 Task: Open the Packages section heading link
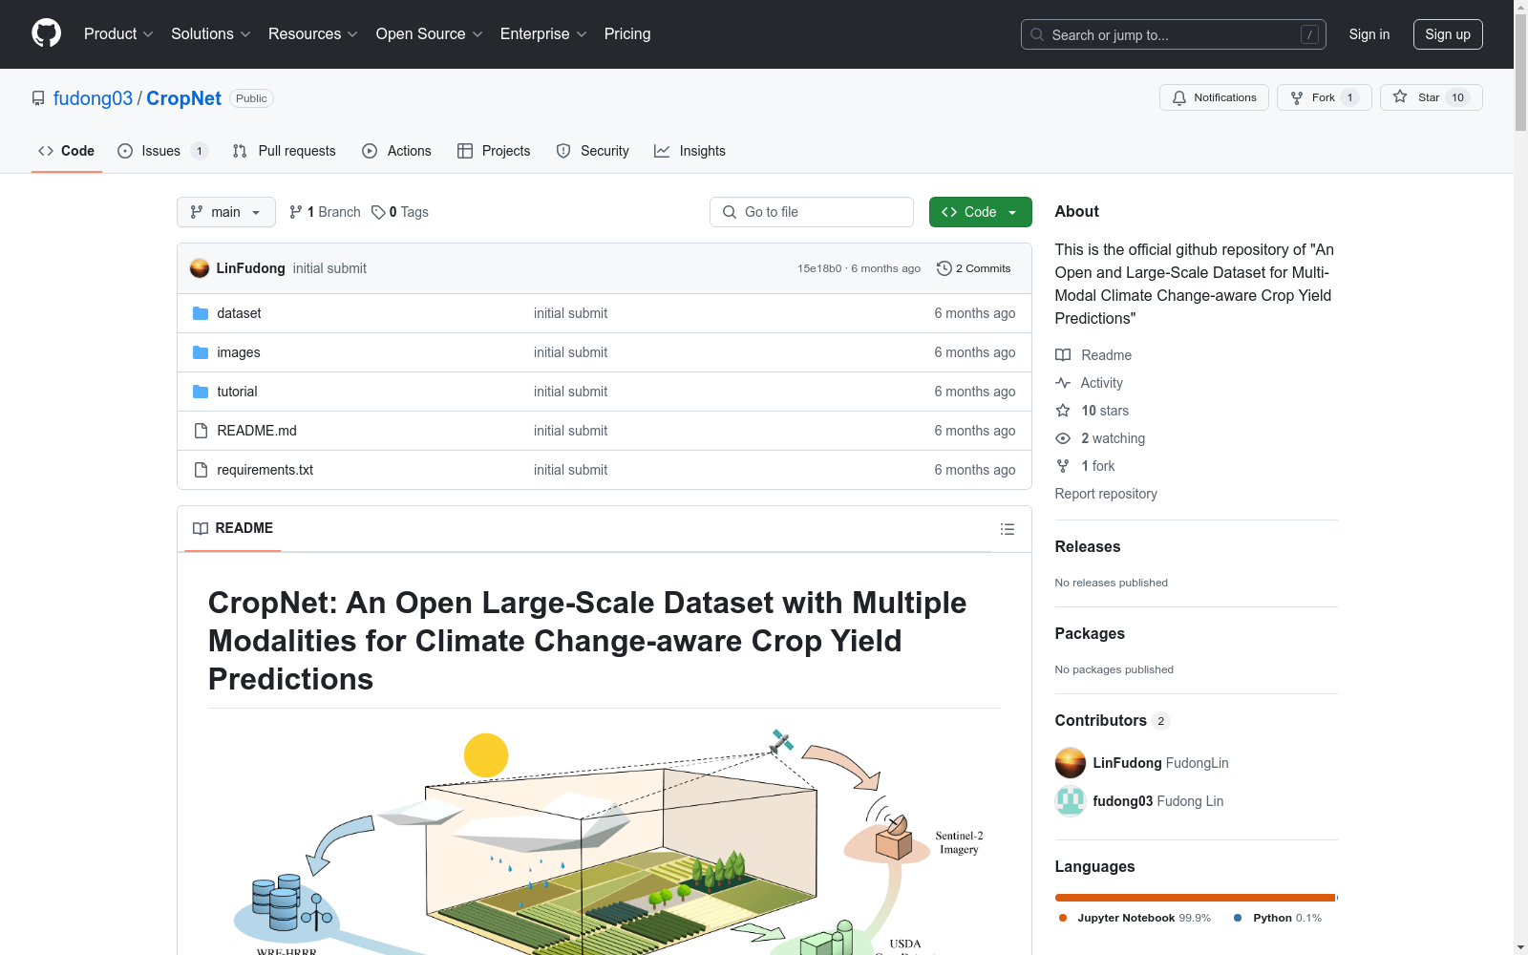1090,633
